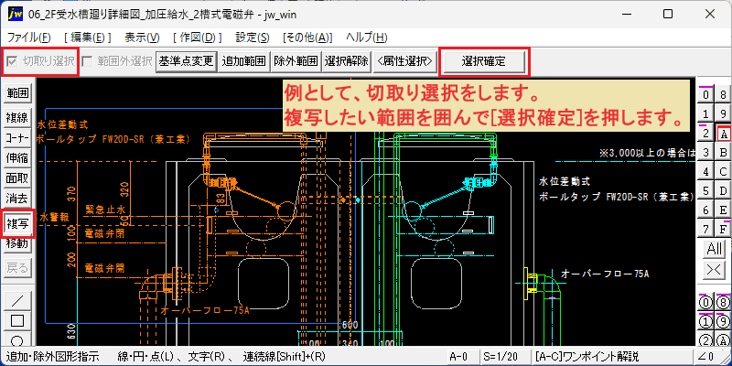
Task: Check the 範囲外選択 checkbox
Action: [x=87, y=61]
